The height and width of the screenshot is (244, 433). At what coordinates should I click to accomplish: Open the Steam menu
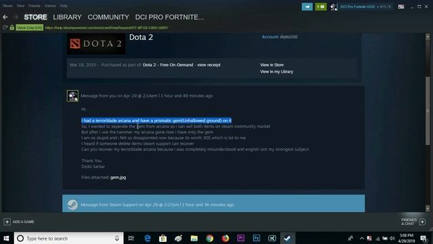click(7, 6)
